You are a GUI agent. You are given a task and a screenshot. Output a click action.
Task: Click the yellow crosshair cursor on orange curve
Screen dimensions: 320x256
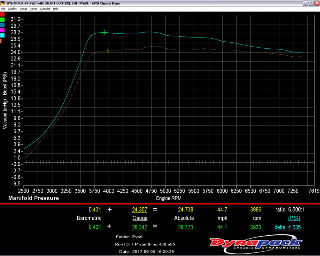click(x=108, y=51)
